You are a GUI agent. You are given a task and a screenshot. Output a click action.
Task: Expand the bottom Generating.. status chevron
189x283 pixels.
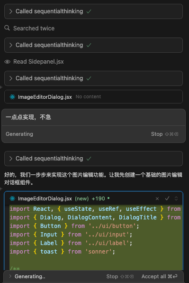[10, 276]
